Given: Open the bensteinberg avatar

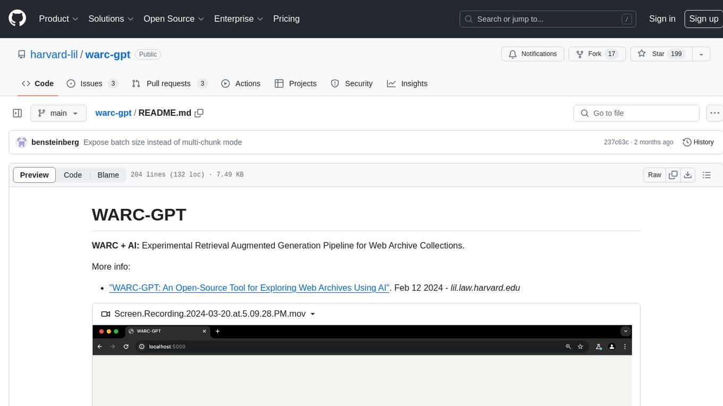Looking at the screenshot, I should point(22,142).
